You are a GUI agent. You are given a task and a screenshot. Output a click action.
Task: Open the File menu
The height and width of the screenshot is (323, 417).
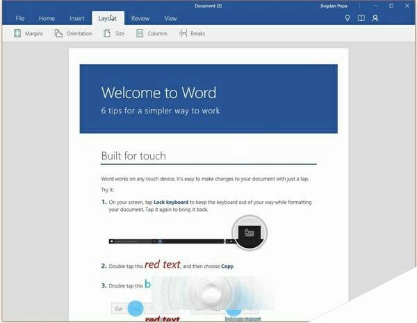click(x=20, y=18)
